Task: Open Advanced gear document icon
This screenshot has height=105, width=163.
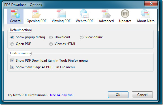Action: (106, 14)
